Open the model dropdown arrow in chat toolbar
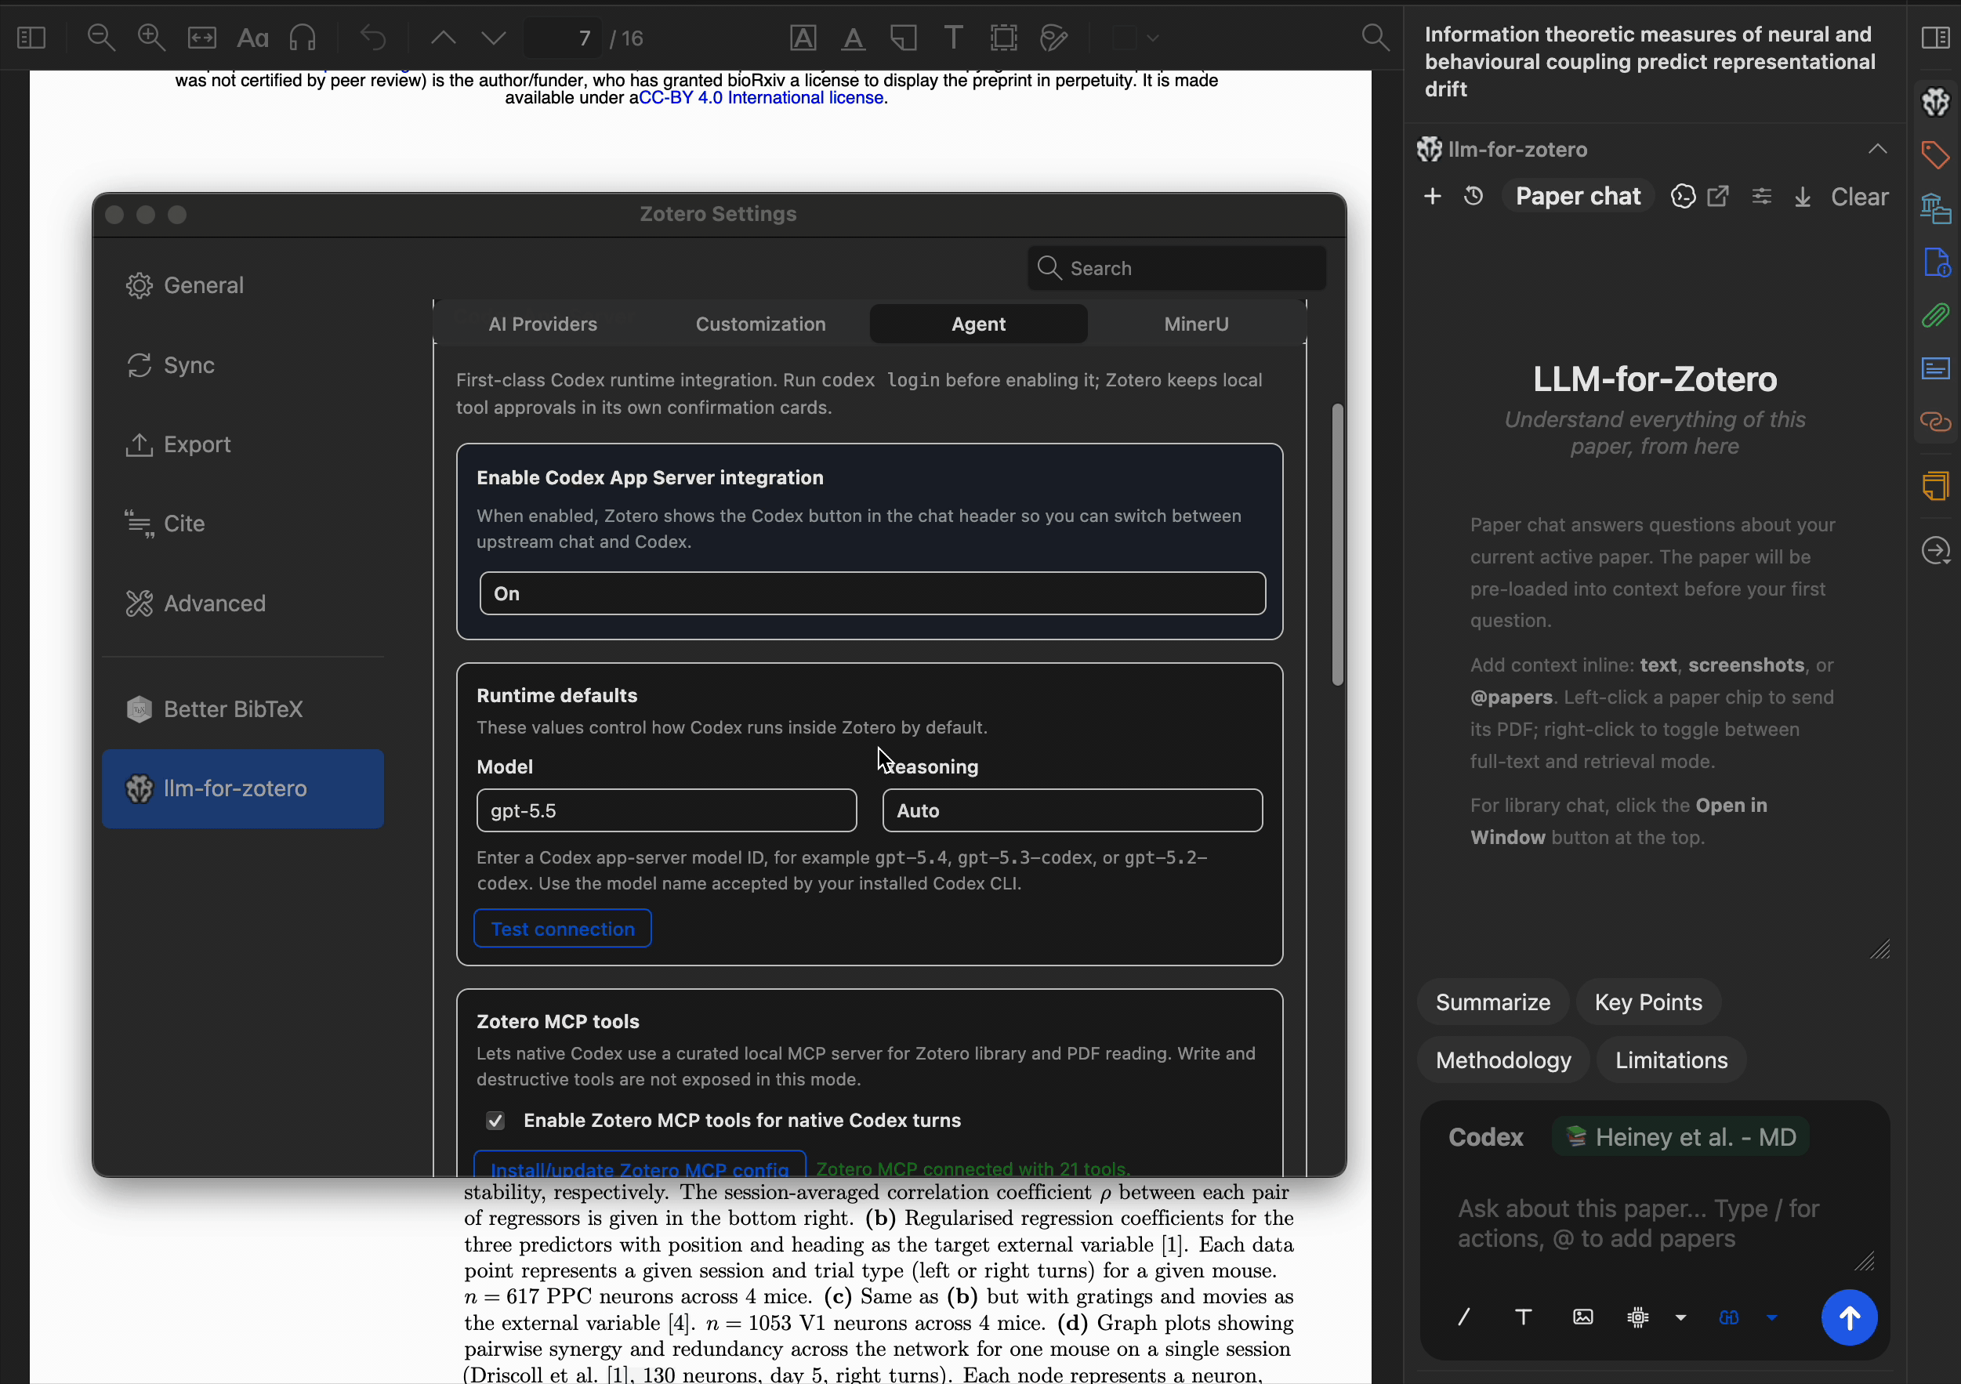 click(1681, 1317)
